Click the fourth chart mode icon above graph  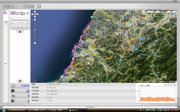pyautogui.click(x=175, y=85)
